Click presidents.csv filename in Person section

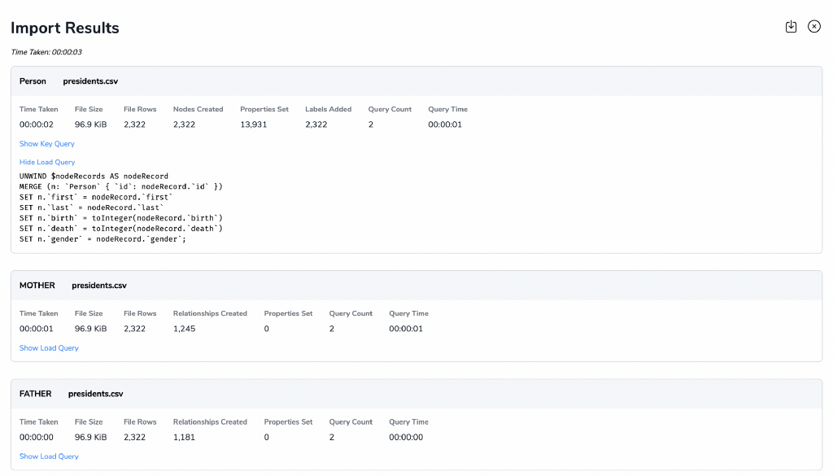click(x=90, y=81)
